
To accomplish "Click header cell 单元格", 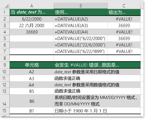I will pyautogui.click(x=32, y=65).
